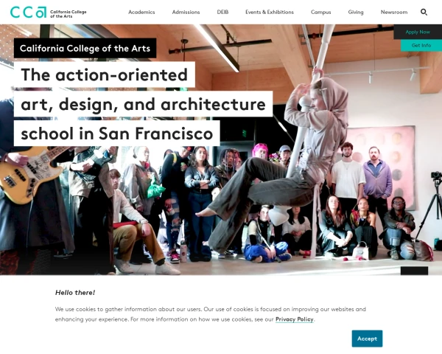Click the small logo text beside CCA mark

pos(69,14)
